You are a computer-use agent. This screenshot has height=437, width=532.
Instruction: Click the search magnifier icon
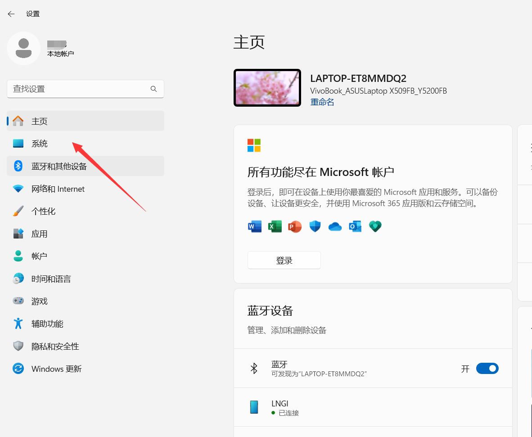coord(153,89)
